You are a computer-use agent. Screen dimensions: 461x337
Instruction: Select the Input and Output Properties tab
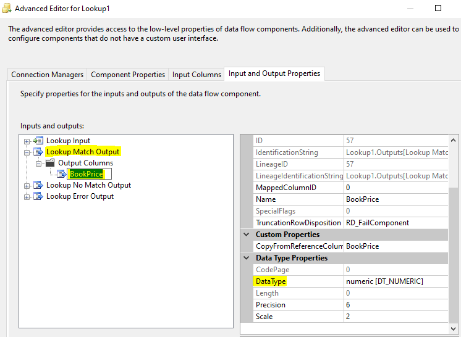(274, 73)
